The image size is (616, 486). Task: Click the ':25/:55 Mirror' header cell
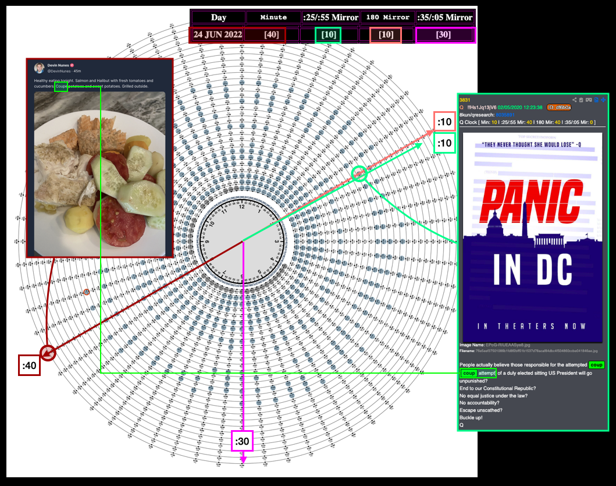point(331,17)
